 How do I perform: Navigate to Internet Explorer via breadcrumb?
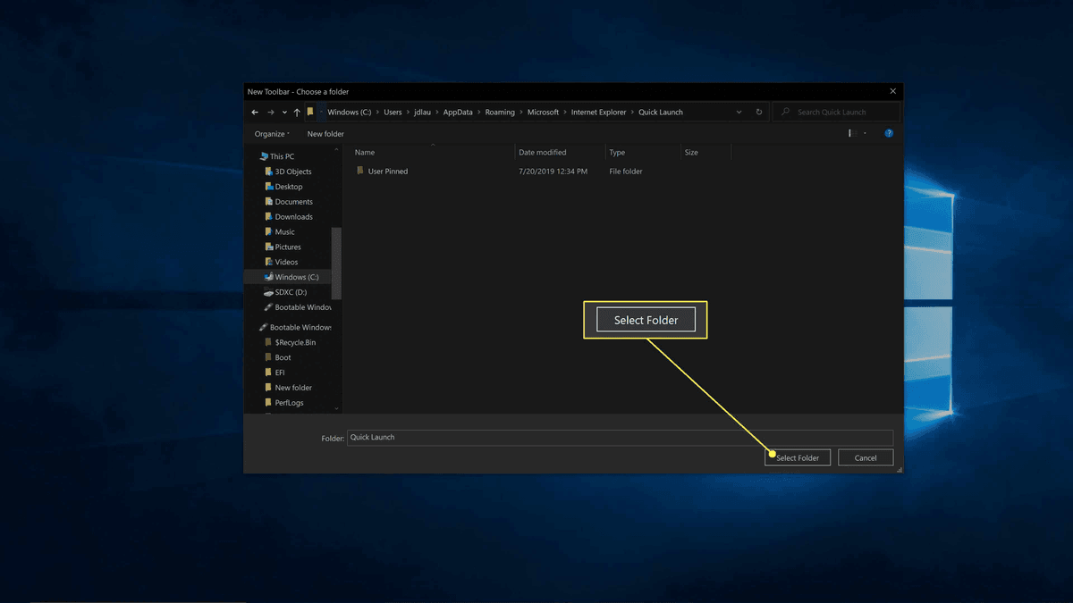(598, 112)
